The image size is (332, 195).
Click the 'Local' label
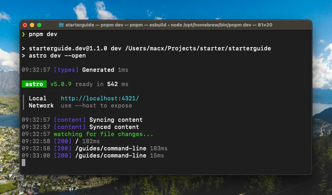[37, 99]
